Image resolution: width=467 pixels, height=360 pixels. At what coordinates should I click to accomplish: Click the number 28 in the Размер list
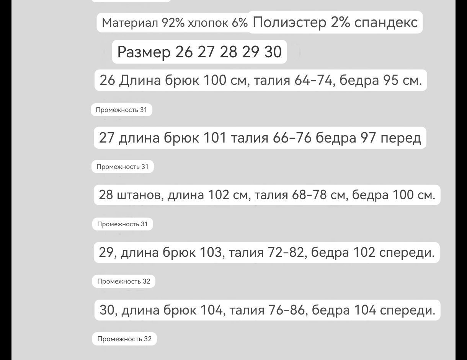pos(229,52)
